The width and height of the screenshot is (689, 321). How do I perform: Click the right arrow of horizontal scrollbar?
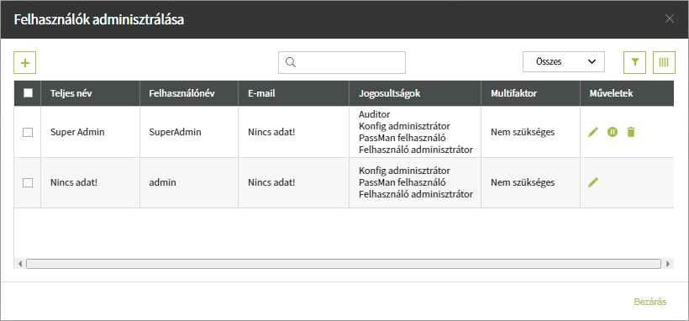pos(668,264)
